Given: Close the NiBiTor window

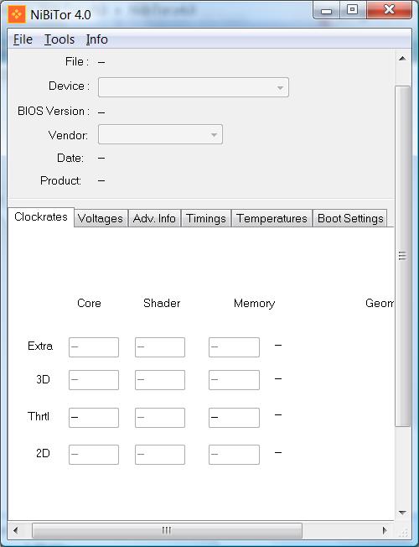Looking at the screenshot, I should [x=389, y=10].
